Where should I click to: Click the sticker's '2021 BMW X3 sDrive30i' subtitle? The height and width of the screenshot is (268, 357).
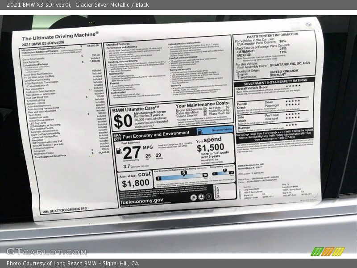click(43, 43)
